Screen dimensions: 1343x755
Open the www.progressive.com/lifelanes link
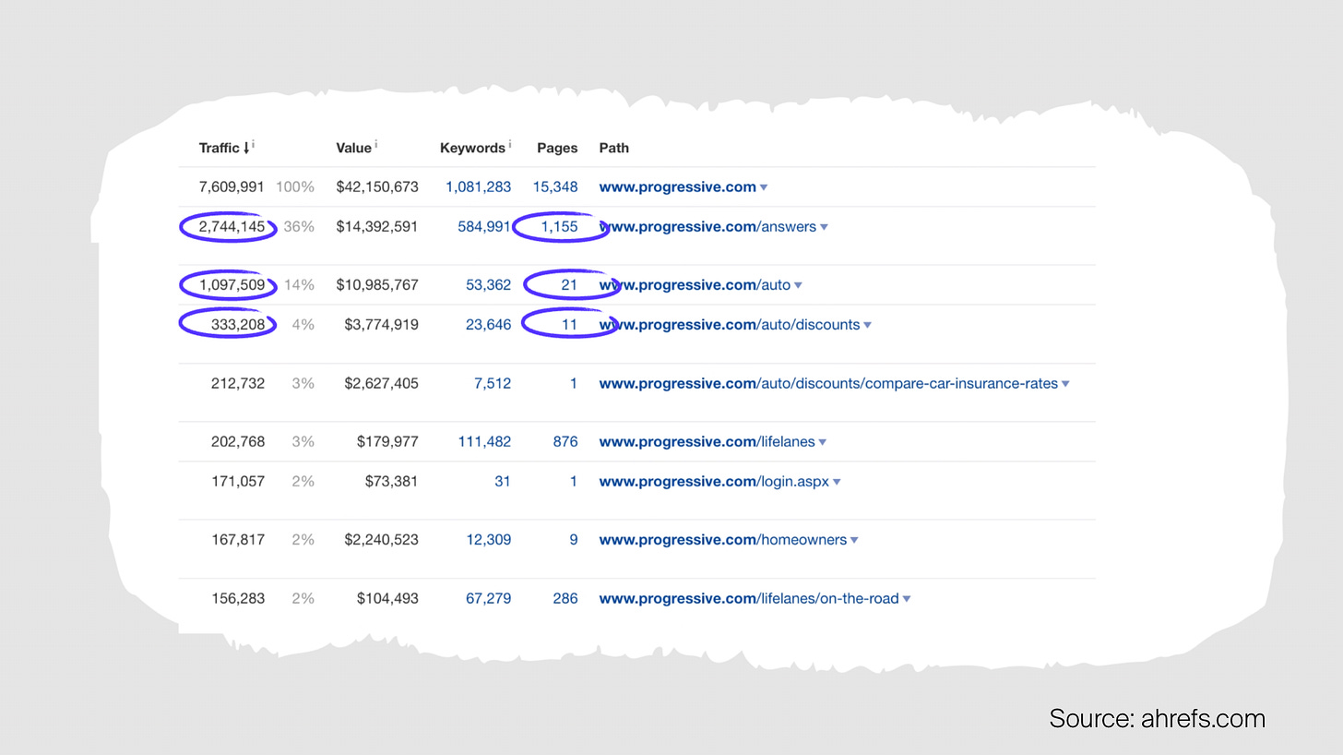click(x=707, y=441)
